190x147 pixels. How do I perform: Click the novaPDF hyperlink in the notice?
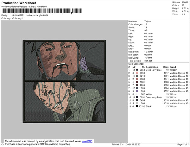tap(87, 141)
